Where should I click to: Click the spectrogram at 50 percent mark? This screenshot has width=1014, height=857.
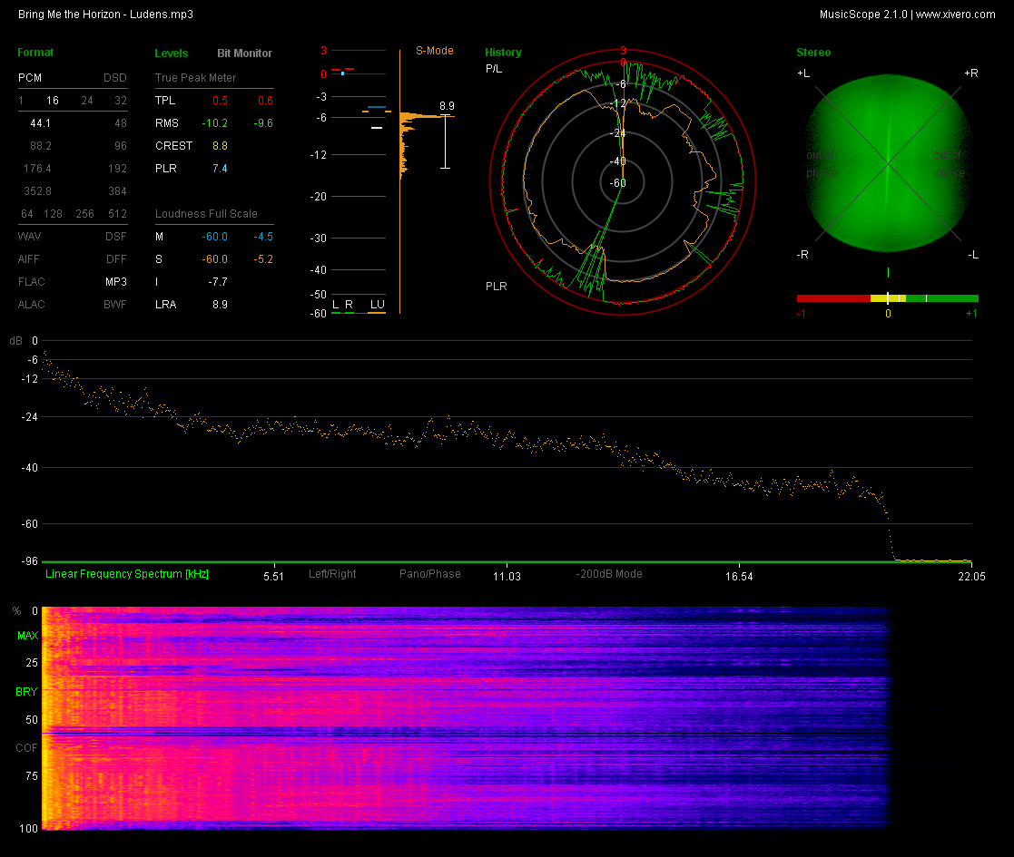466,719
